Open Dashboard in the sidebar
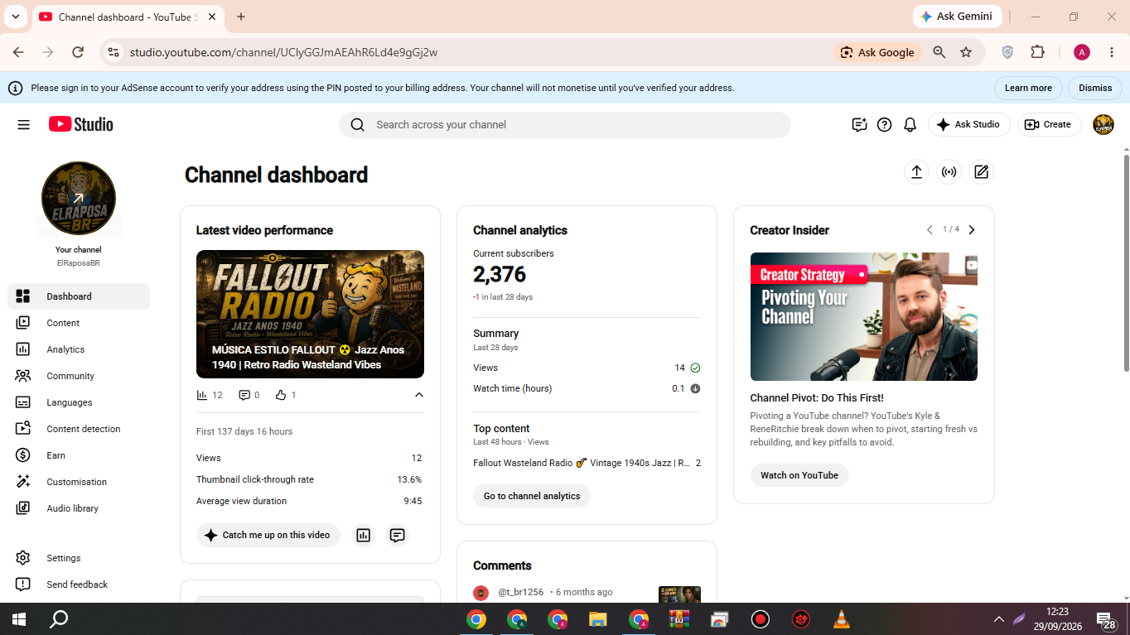The width and height of the screenshot is (1130, 635). [79, 296]
